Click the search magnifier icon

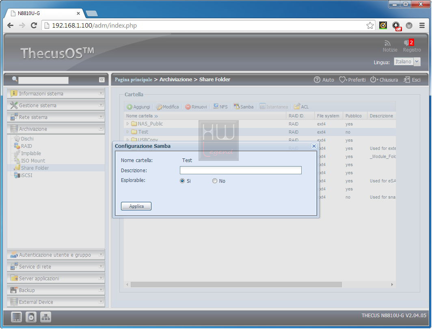[15, 79]
